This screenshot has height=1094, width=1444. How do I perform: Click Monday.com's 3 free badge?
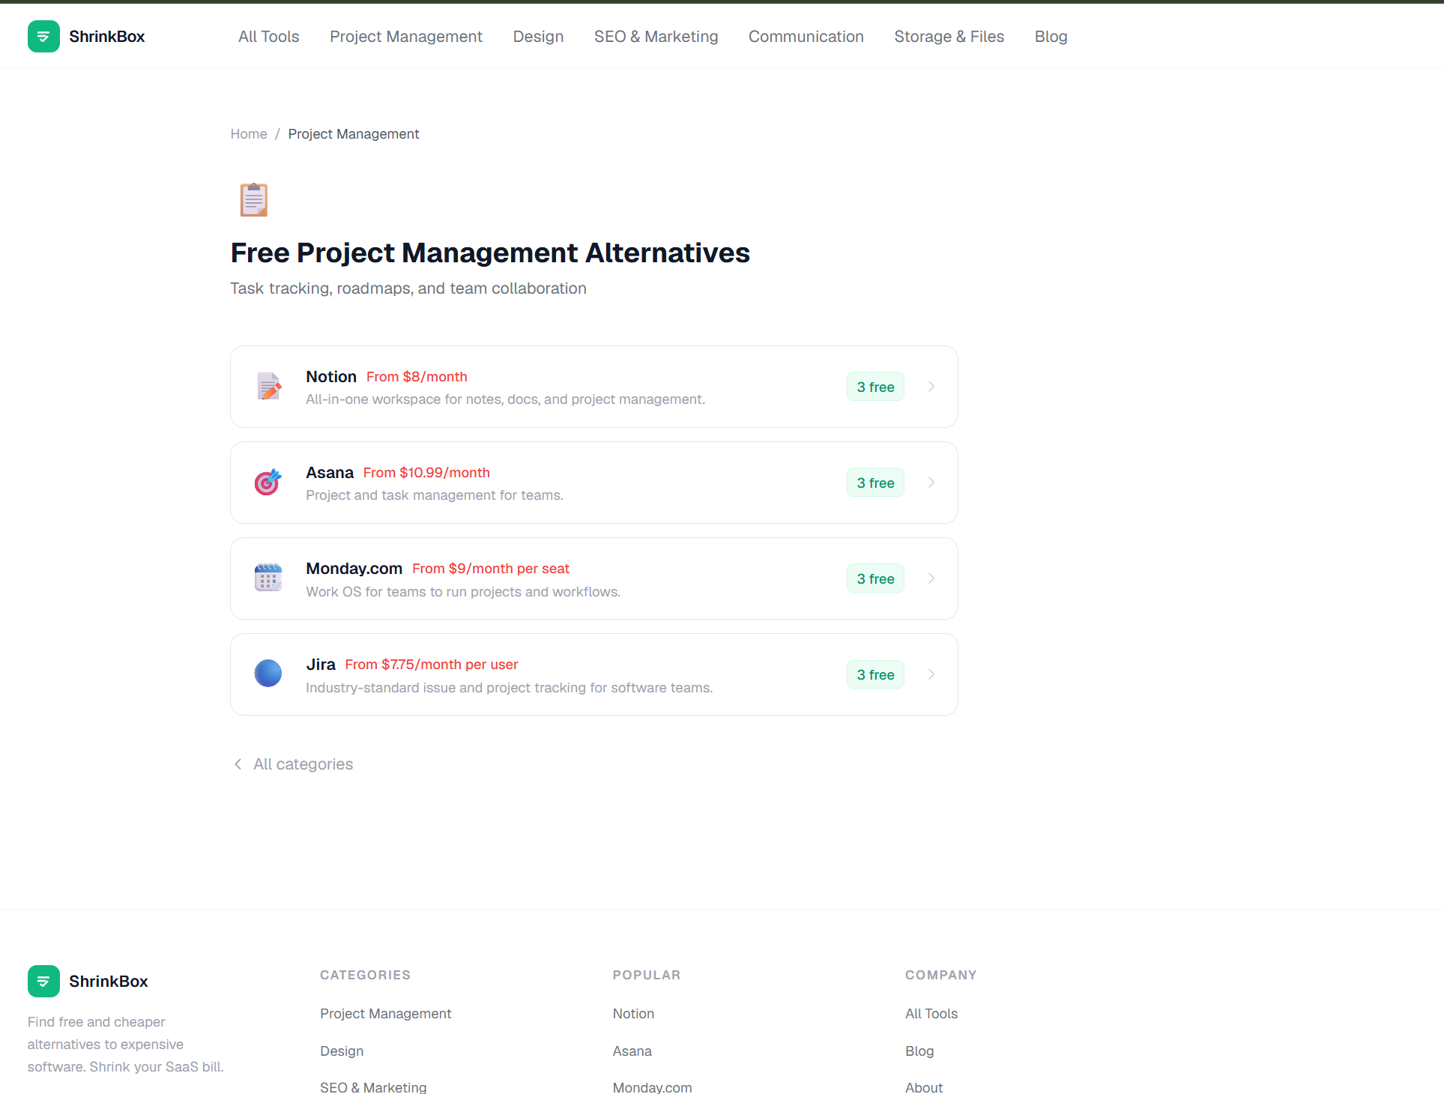[x=875, y=578]
